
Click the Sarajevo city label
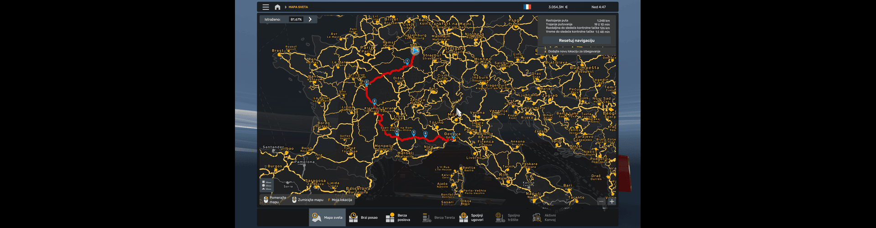click(x=584, y=136)
